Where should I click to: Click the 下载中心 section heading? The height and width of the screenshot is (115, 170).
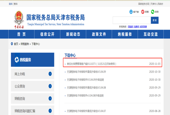(x=70, y=55)
